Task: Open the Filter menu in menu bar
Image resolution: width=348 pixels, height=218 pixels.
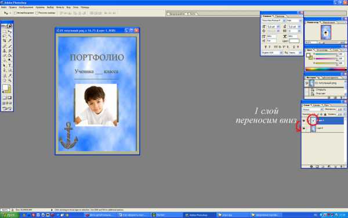Action: click(60, 8)
